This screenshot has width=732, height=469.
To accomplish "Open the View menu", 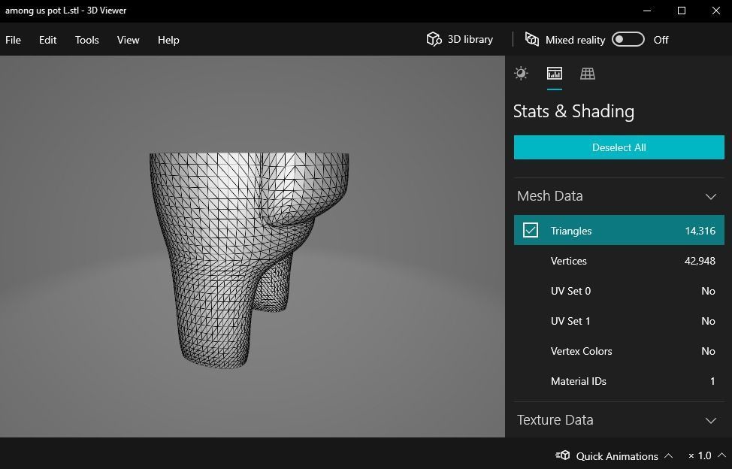I will 128,40.
